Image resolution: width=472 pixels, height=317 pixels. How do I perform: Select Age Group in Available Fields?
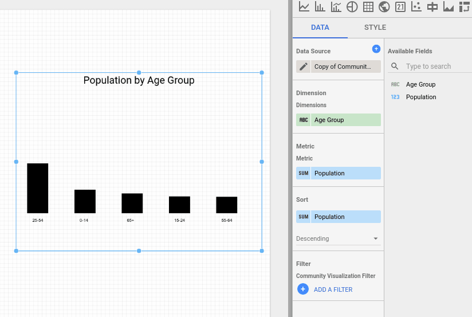coord(420,84)
